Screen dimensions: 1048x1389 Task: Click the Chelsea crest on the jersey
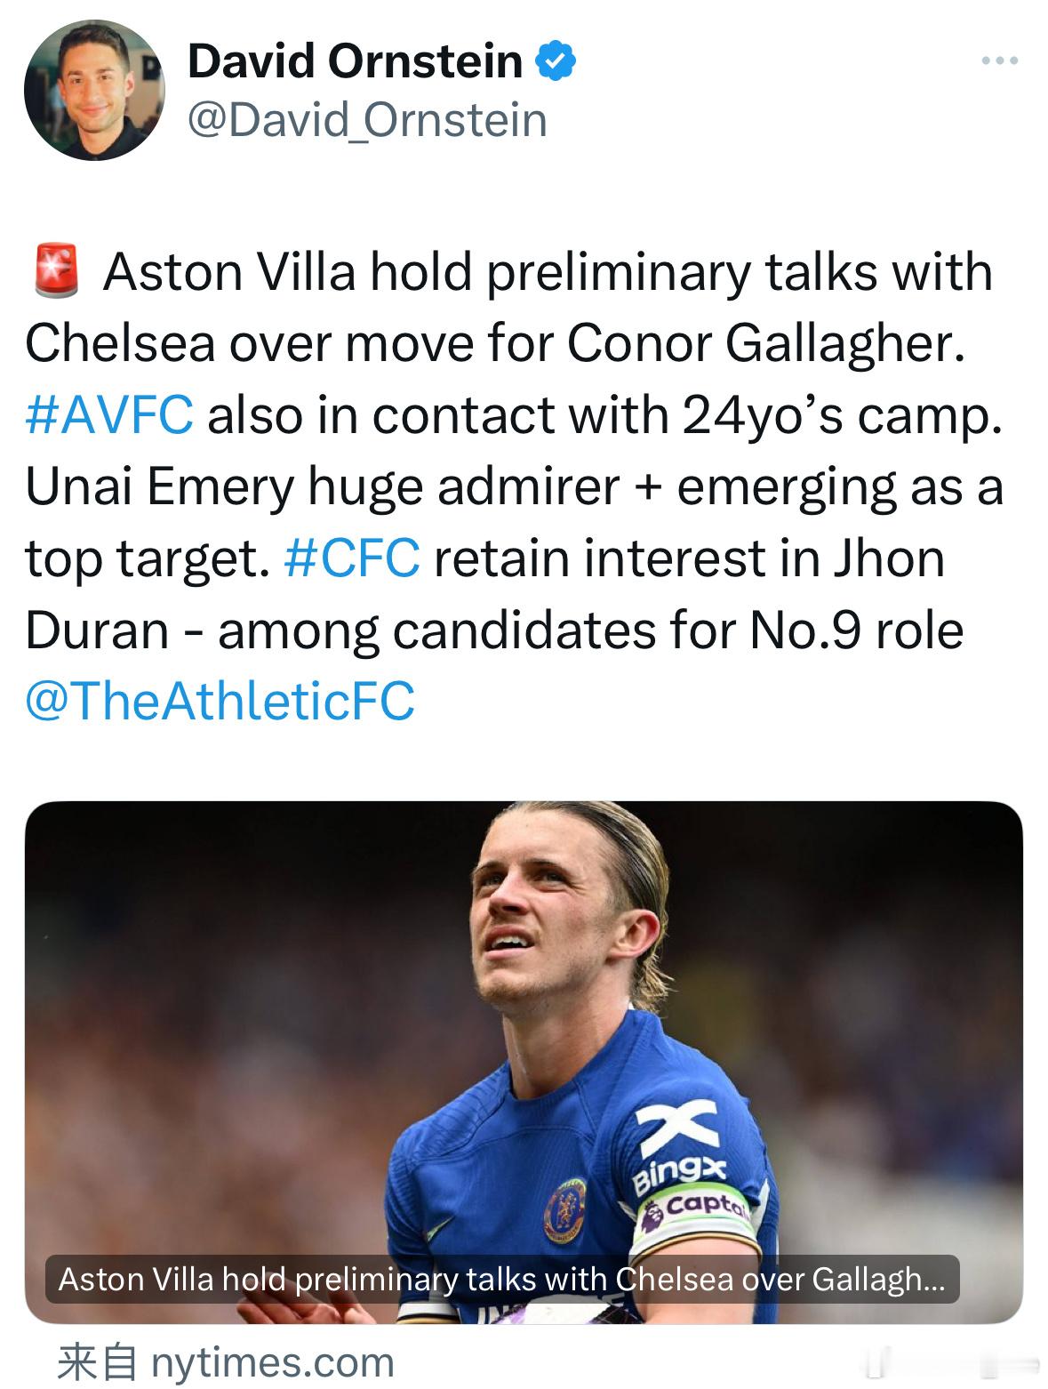click(565, 1211)
